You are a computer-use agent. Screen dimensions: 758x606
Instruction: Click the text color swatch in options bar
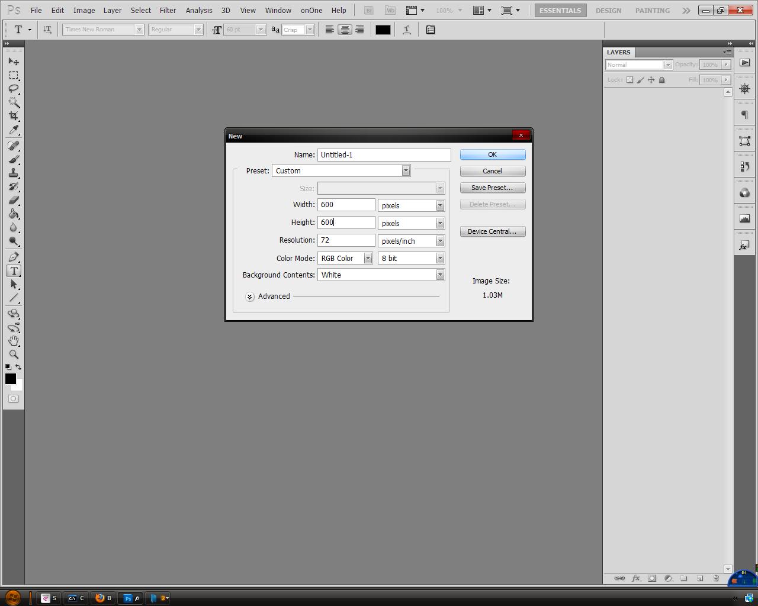pos(383,30)
